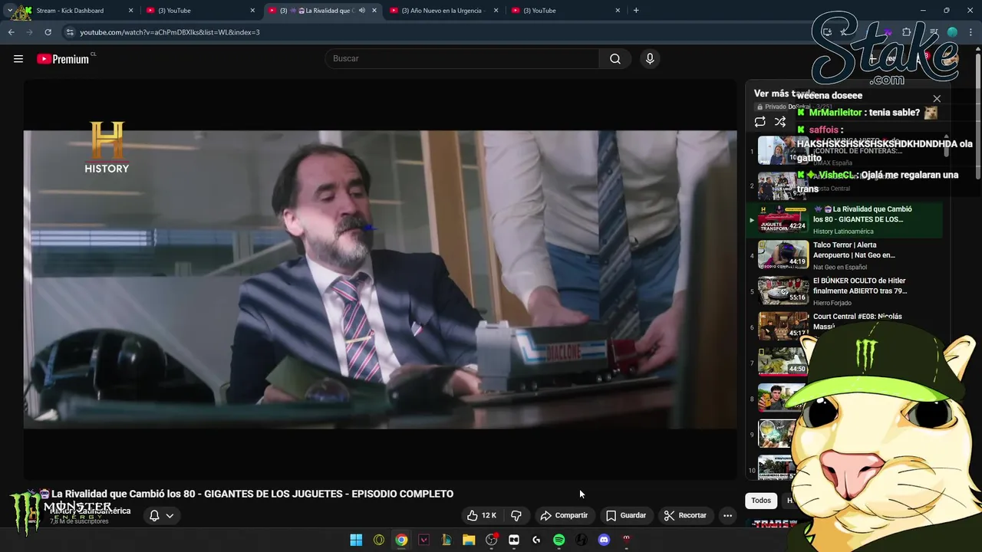The width and height of the screenshot is (982, 552).
Task: Save video with Guardar button
Action: (x=626, y=515)
